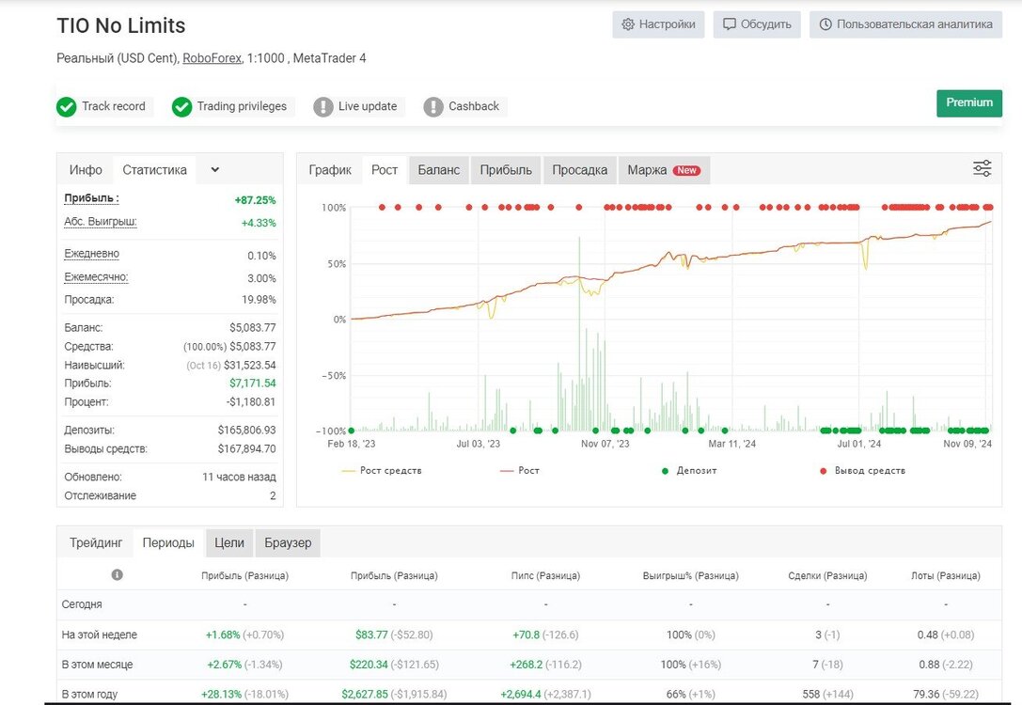
Task: Click the Пипс (Разница) column header
Action: [x=545, y=576]
